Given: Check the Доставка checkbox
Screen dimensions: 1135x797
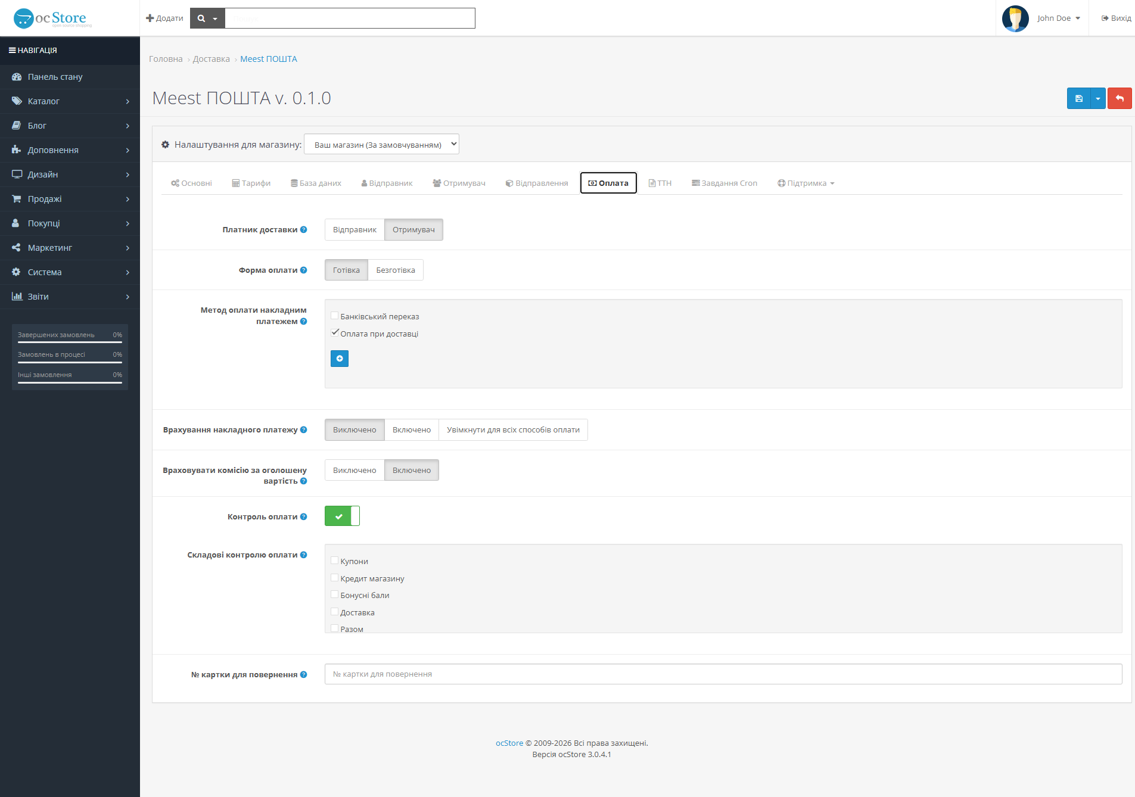Looking at the screenshot, I should point(335,612).
